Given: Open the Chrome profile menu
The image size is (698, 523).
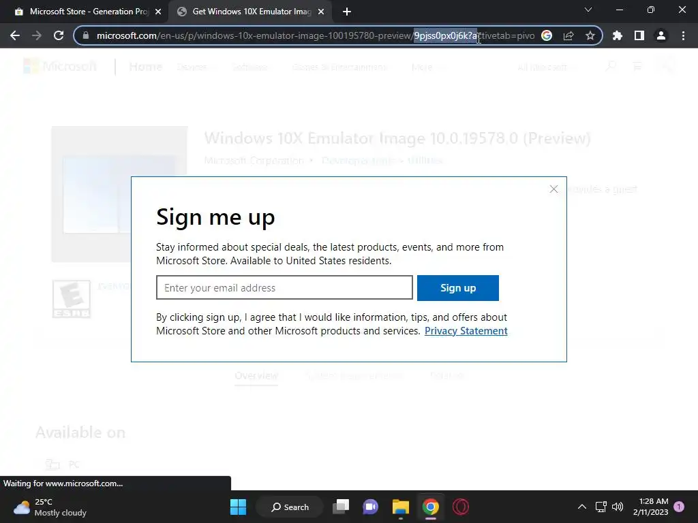Looking at the screenshot, I should (x=661, y=35).
